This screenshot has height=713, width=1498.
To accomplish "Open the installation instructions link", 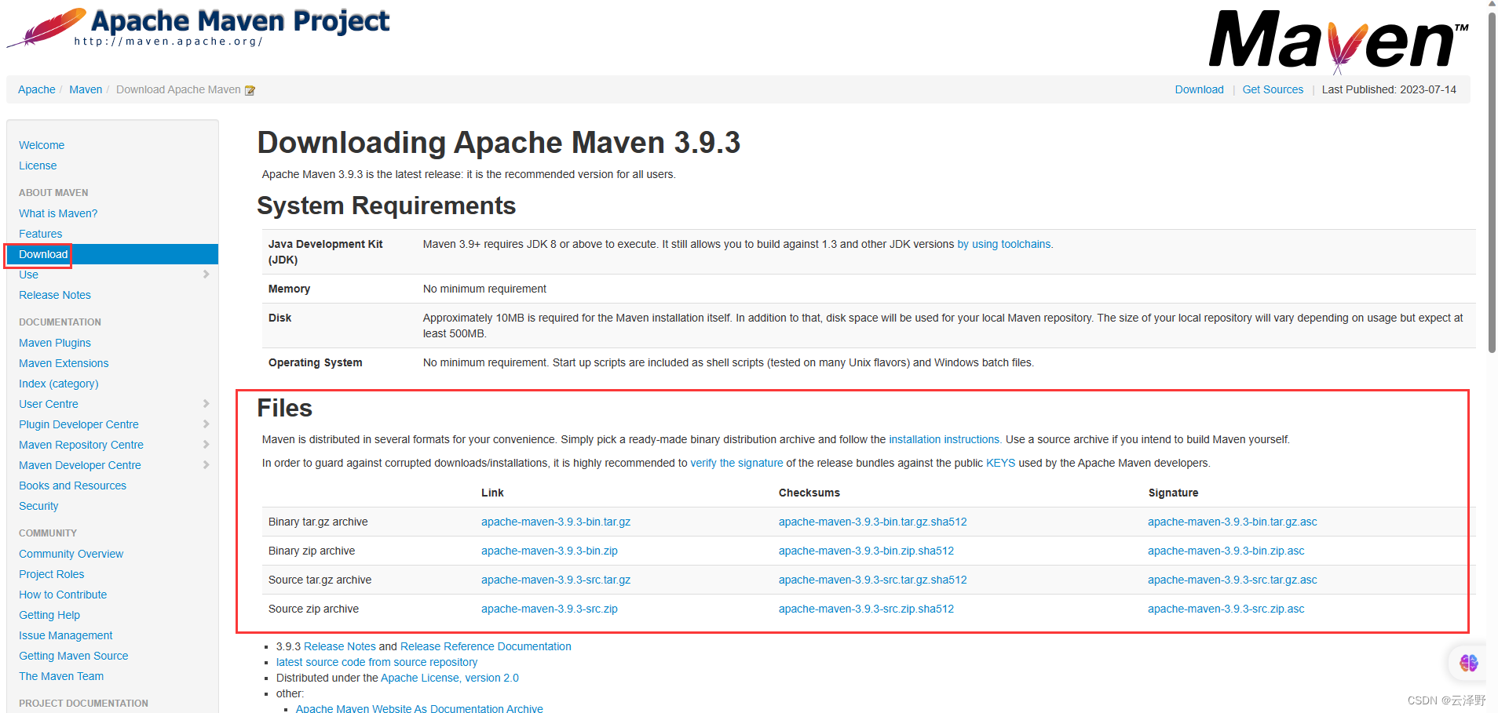I will click(x=944, y=439).
